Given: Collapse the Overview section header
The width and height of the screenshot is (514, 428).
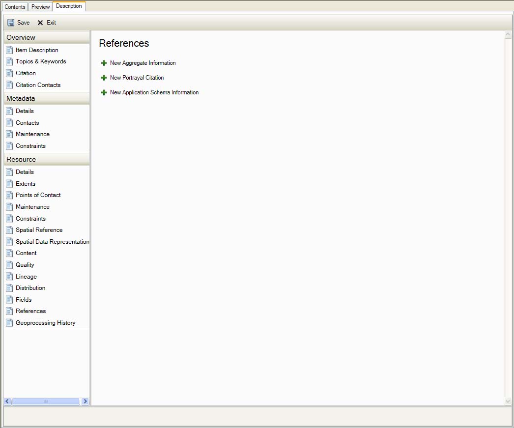Looking at the screenshot, I should 46,37.
